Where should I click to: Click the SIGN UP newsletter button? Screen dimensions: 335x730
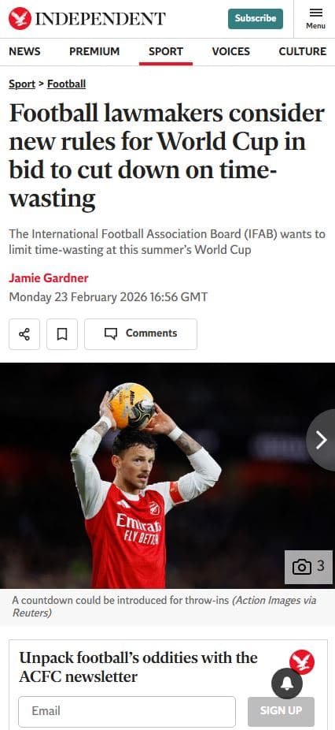click(281, 711)
